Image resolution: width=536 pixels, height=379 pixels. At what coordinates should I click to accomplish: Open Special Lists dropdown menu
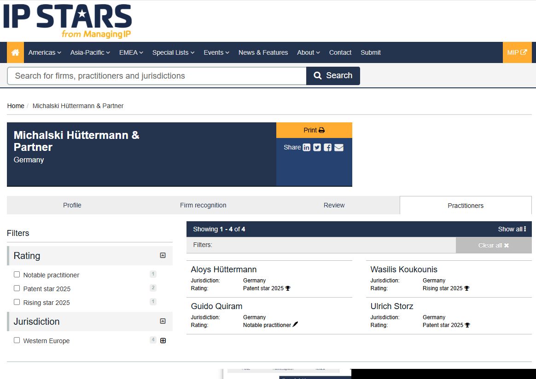pyautogui.click(x=173, y=52)
